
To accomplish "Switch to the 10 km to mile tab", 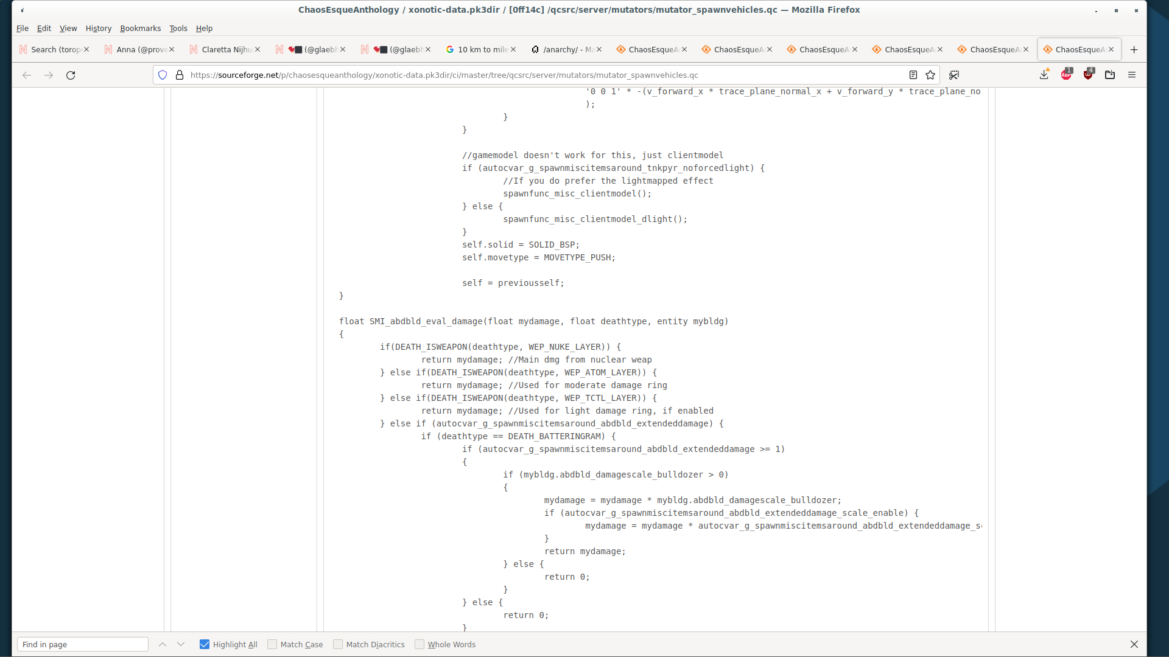I will click(x=478, y=50).
